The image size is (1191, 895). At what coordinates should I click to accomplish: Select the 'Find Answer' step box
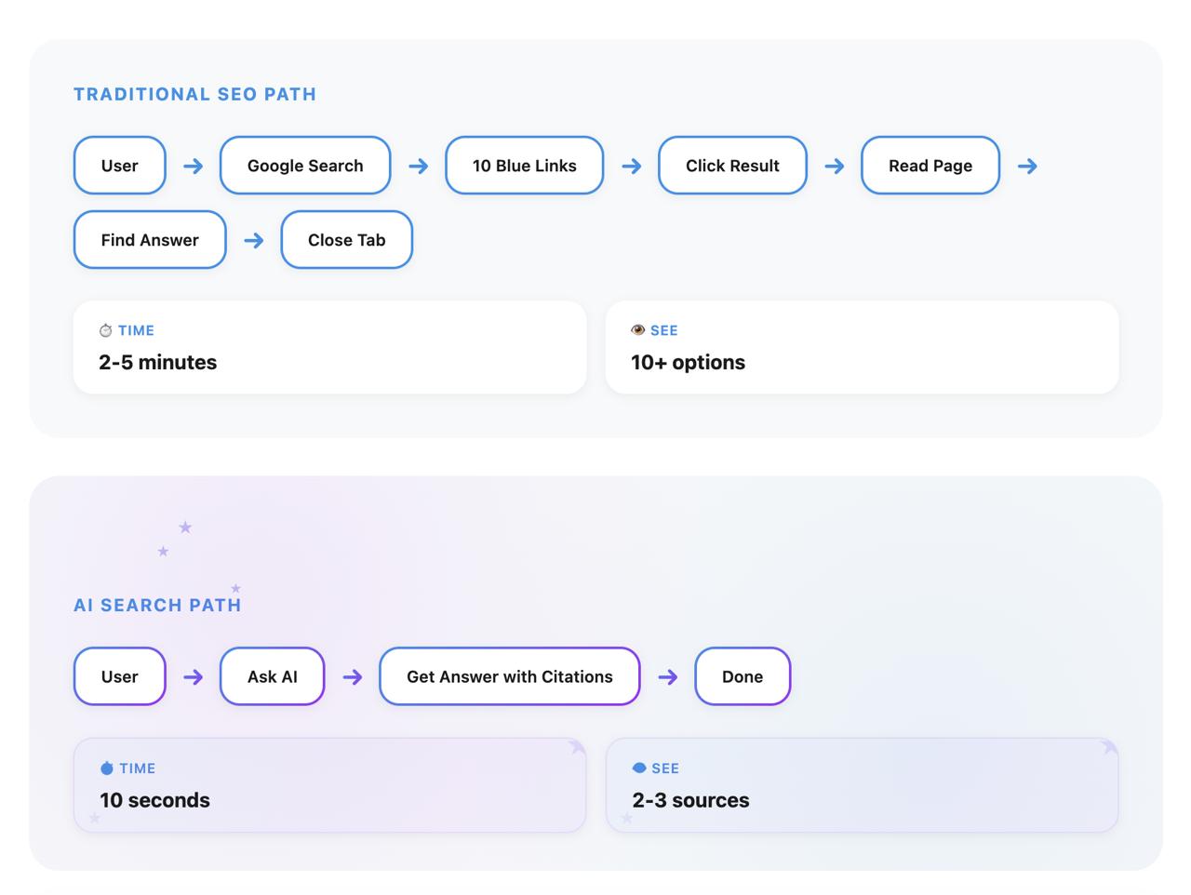point(150,240)
